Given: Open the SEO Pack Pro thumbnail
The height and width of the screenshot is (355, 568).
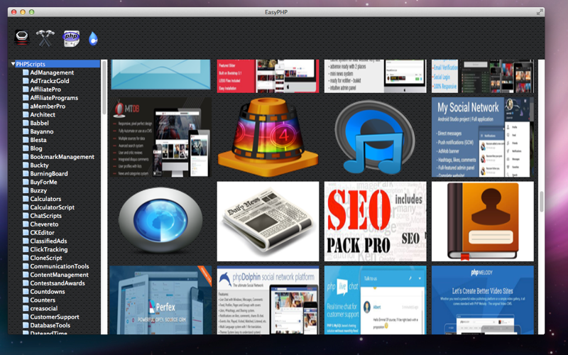Looking at the screenshot, I should tap(376, 222).
